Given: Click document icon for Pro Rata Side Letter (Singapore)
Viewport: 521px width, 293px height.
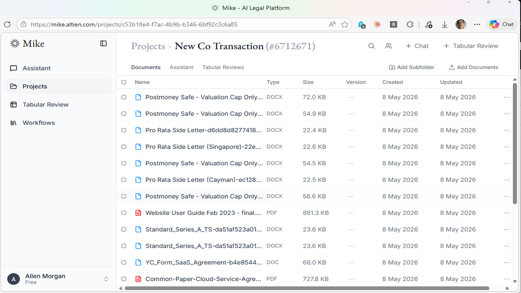Looking at the screenshot, I should pos(138,147).
